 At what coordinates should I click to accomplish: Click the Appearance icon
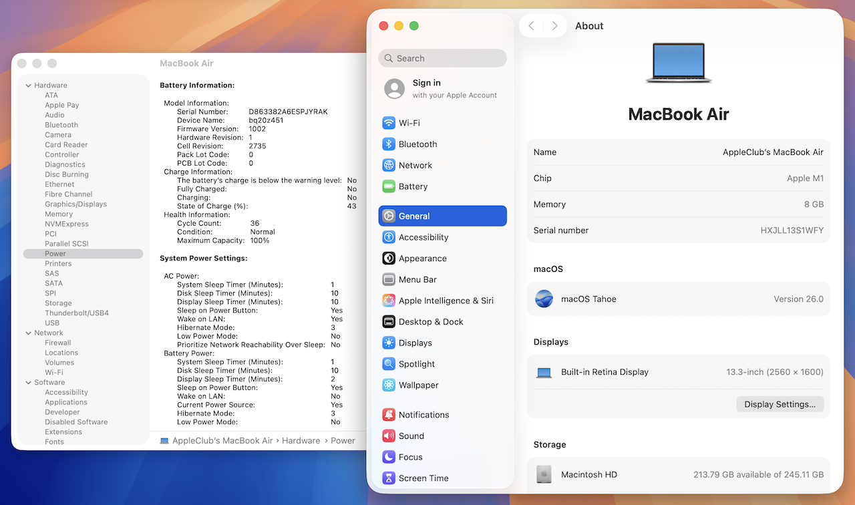point(389,259)
